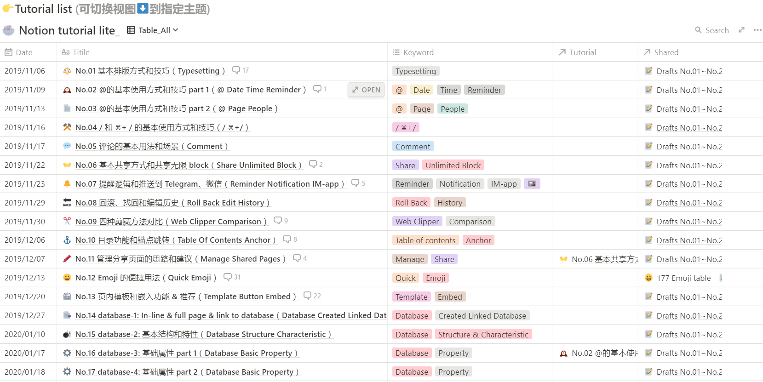This screenshot has height=382, width=763.
Task: Click comment bubble on No.01 Typesetting row
Action: (236, 70)
